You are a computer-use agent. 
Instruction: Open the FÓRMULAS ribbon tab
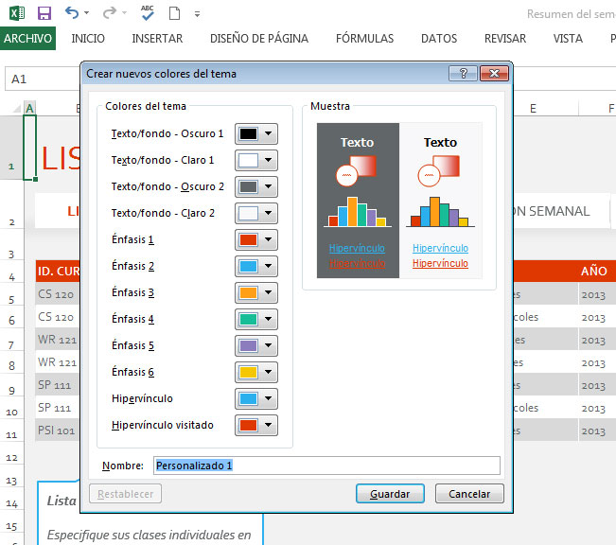point(364,39)
